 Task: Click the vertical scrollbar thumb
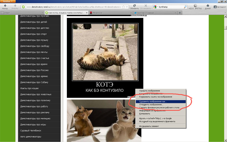pos(225,27)
